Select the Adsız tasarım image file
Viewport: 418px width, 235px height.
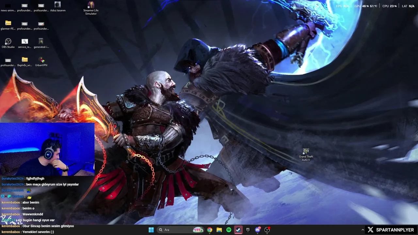tap(57, 7)
